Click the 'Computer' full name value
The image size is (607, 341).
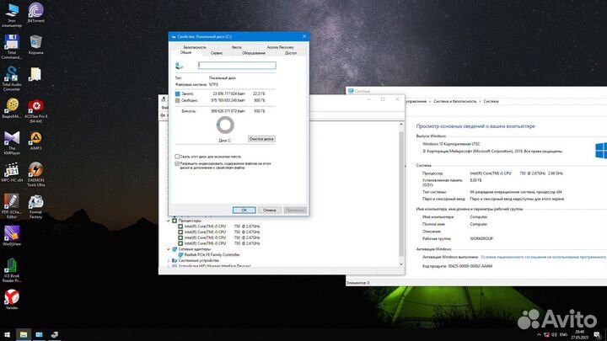(479, 224)
